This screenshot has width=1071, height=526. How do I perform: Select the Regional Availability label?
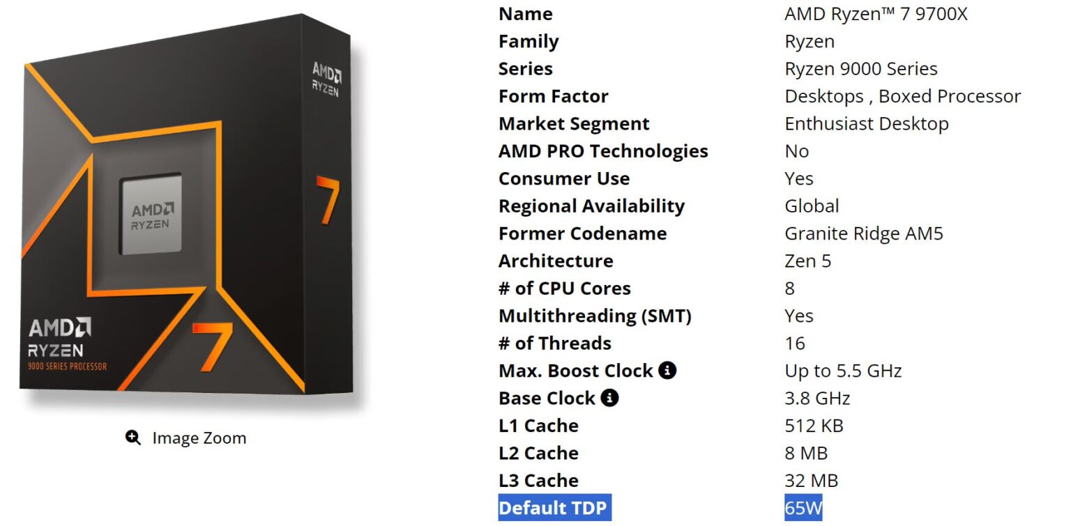tap(591, 206)
